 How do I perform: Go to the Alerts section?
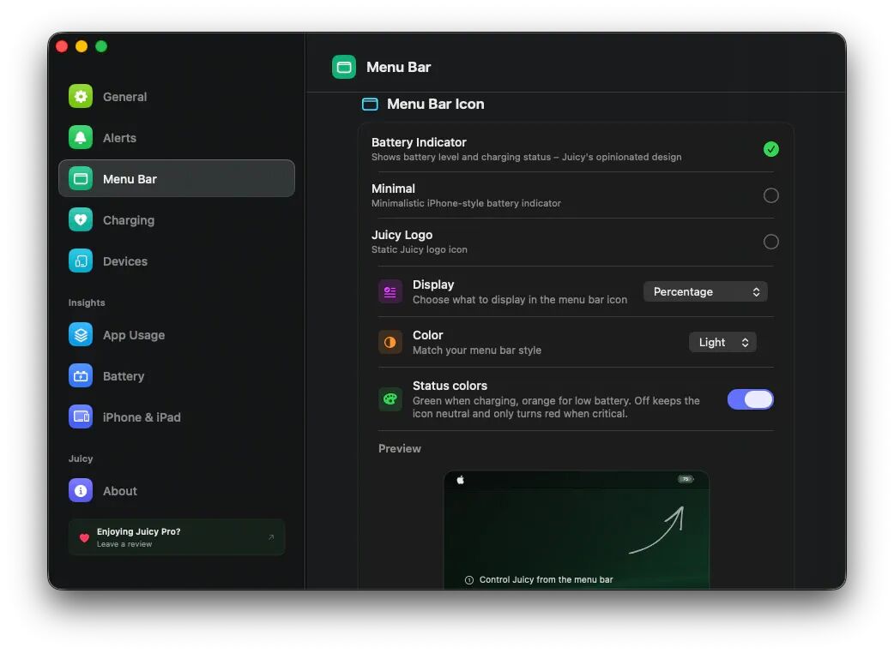[x=177, y=137]
